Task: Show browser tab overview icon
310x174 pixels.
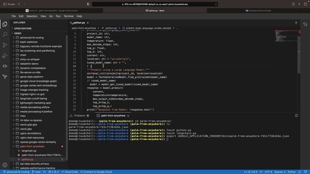Action: click(306, 4)
